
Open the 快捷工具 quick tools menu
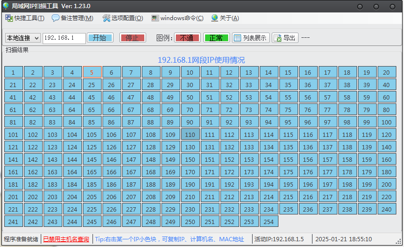coord(25,18)
